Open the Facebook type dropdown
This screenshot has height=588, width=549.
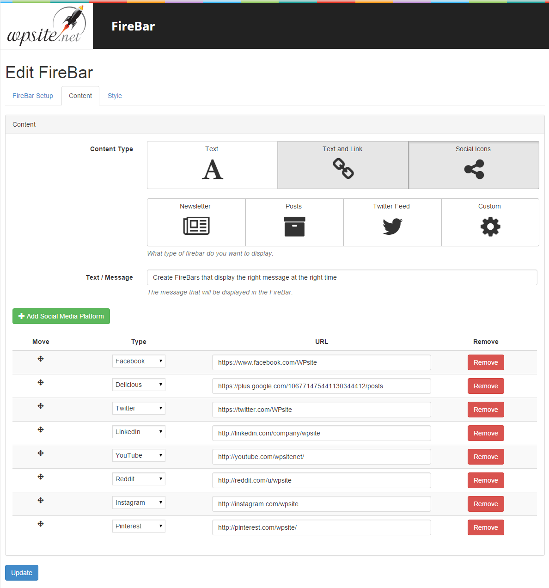[139, 361]
